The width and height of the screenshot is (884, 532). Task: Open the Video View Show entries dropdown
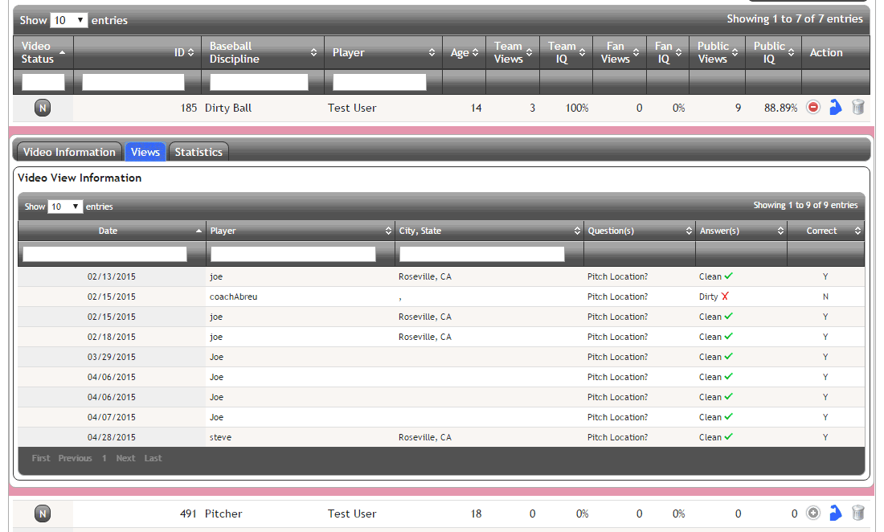65,207
